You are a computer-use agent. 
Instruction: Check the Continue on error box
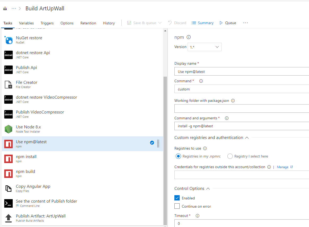pyautogui.click(x=177, y=206)
